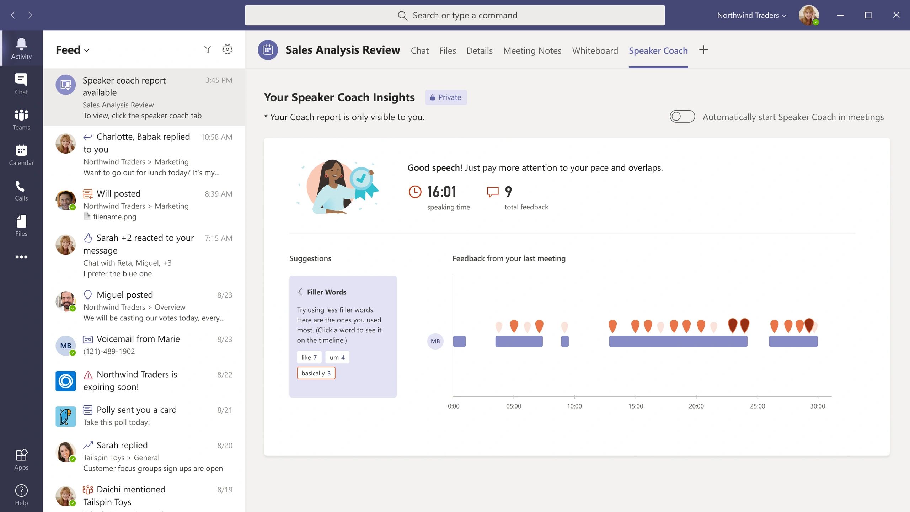Expand the Feed dropdown

point(87,50)
